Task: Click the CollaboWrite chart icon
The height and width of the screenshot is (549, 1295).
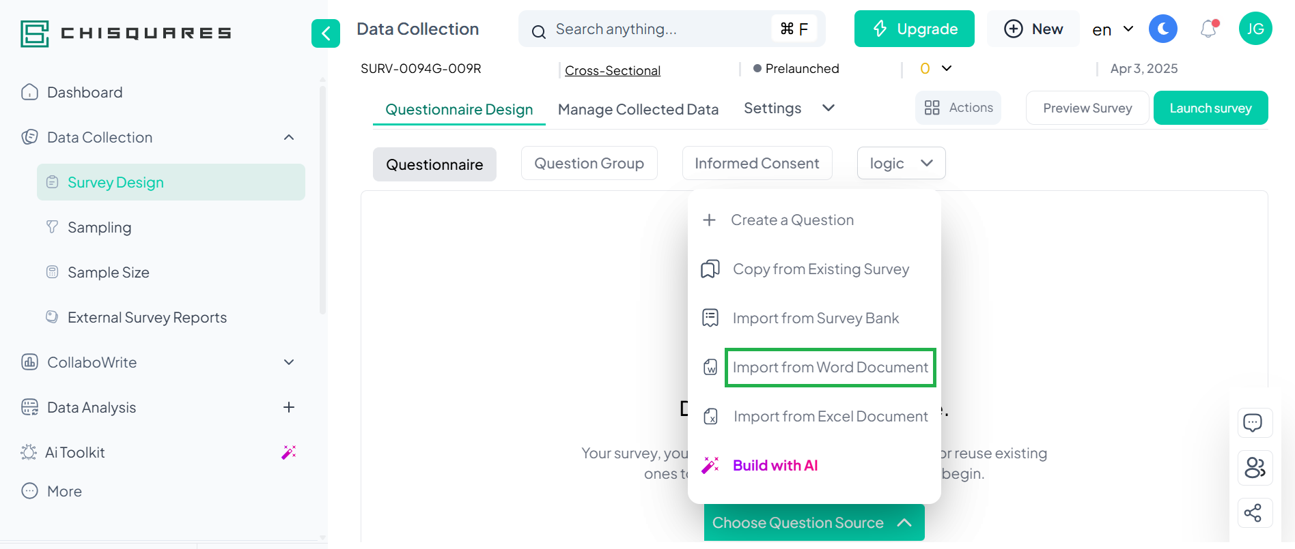Action: [x=29, y=362]
